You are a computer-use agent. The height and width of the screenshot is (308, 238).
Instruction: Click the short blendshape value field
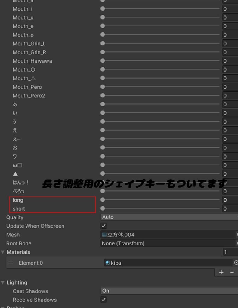click(230, 209)
